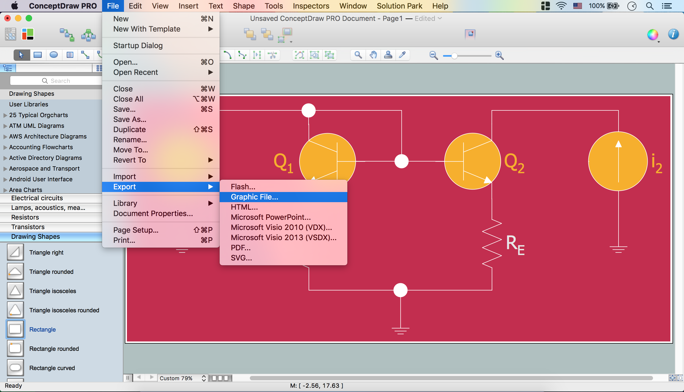The image size is (684, 392).
Task: Toggle the Inspectors menu bar item
Action: click(311, 6)
